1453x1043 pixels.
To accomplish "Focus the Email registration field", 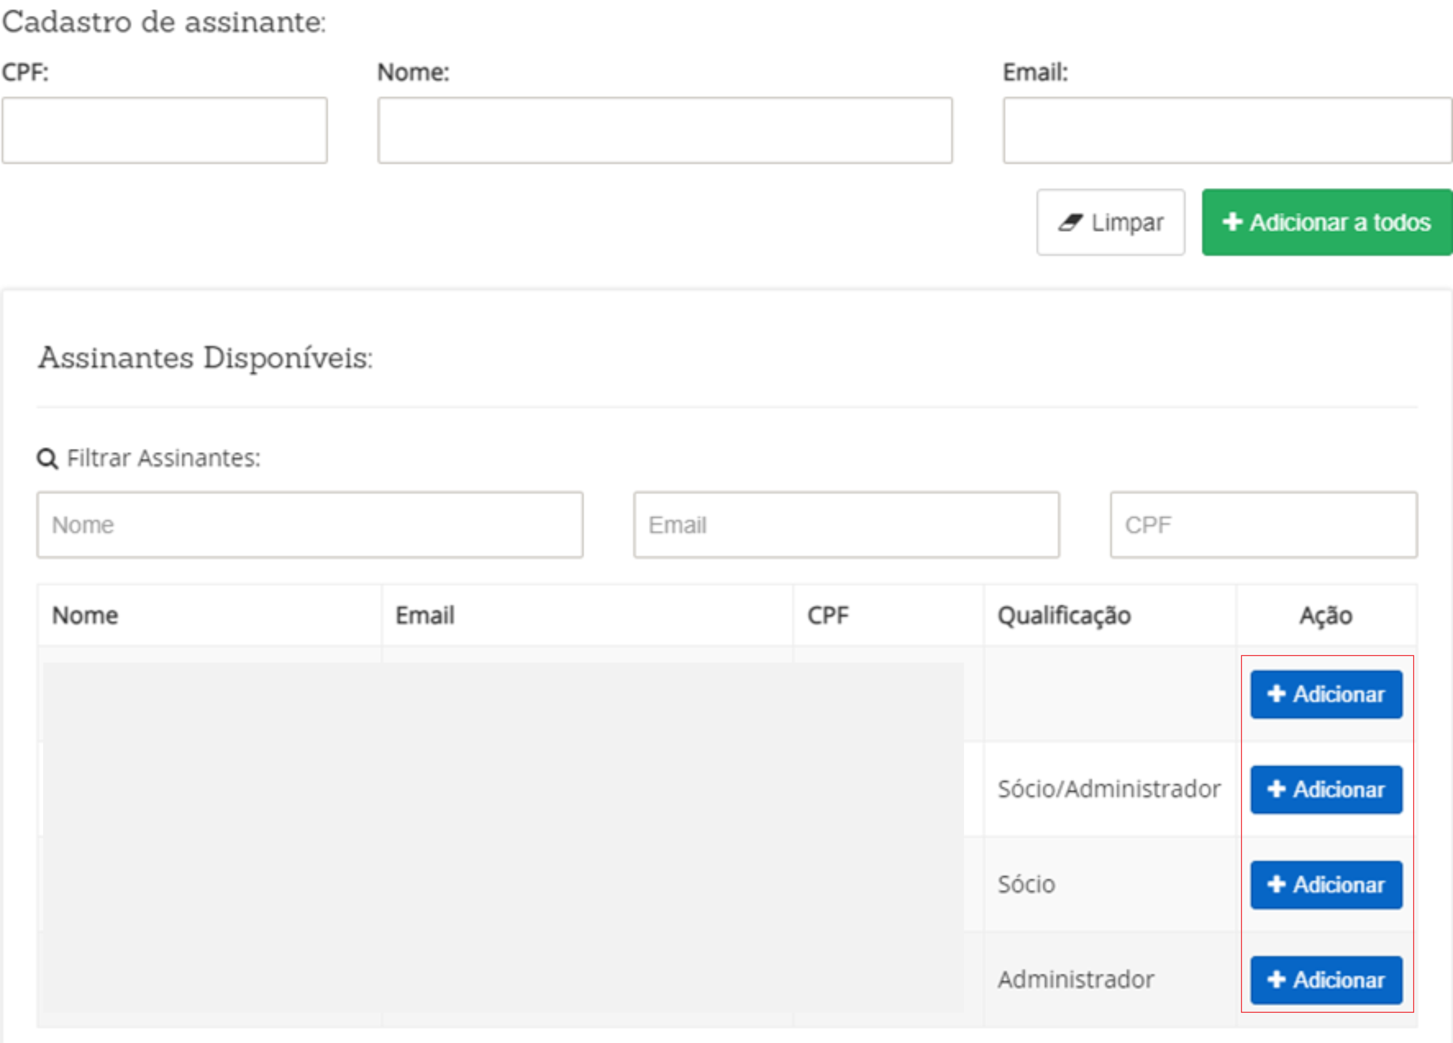I will (x=1226, y=130).
